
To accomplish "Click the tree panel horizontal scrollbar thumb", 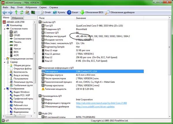I will point(15,116).
